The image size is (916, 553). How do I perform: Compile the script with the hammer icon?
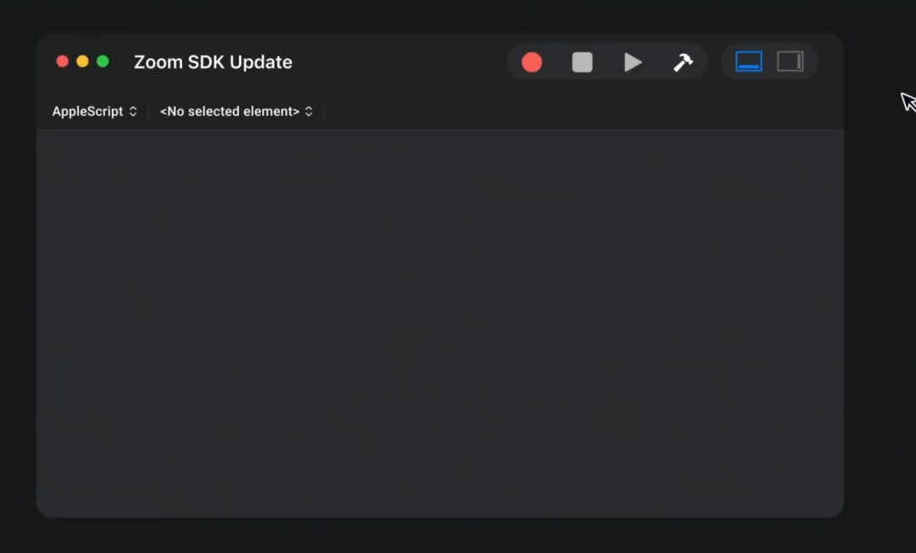click(x=682, y=62)
